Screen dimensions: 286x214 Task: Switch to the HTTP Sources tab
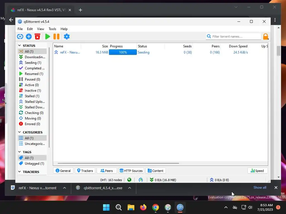click(x=131, y=171)
